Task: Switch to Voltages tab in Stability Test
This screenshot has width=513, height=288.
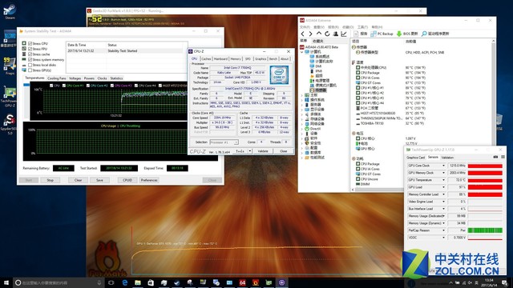Action: [75, 78]
